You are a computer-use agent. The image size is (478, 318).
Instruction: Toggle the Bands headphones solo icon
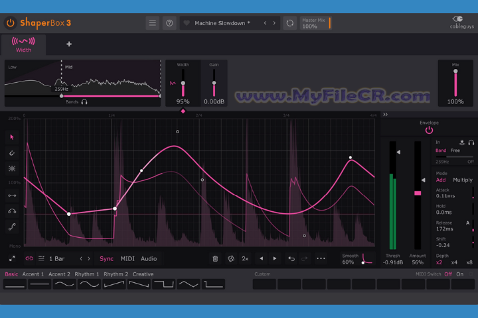pyautogui.click(x=84, y=102)
